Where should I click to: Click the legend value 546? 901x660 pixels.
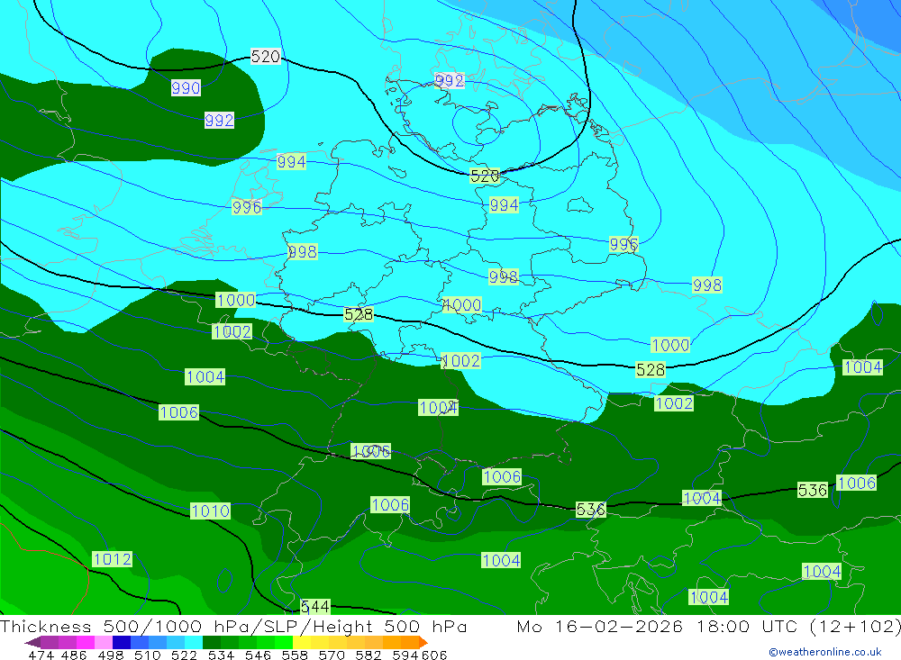pyautogui.click(x=258, y=655)
